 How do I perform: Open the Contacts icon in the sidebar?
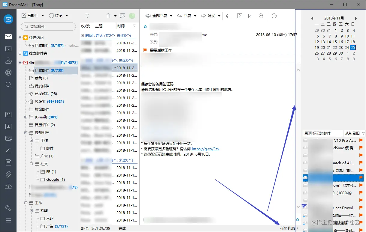[8, 60]
